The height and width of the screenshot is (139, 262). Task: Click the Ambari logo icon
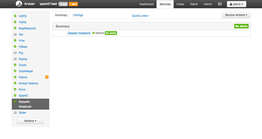click(19, 4)
